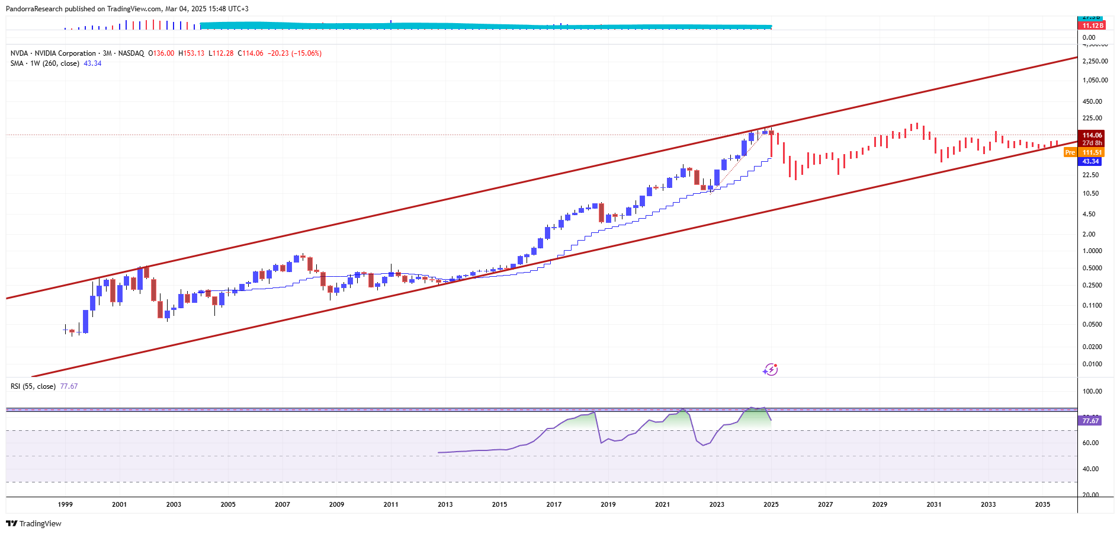Click the 2.00 price axis label
Screen dimensions: 1120x534
tap(1089, 234)
